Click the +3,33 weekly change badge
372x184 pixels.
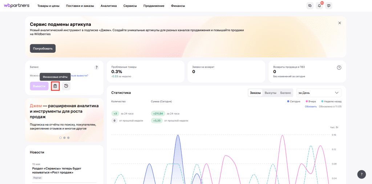(x=157, y=121)
